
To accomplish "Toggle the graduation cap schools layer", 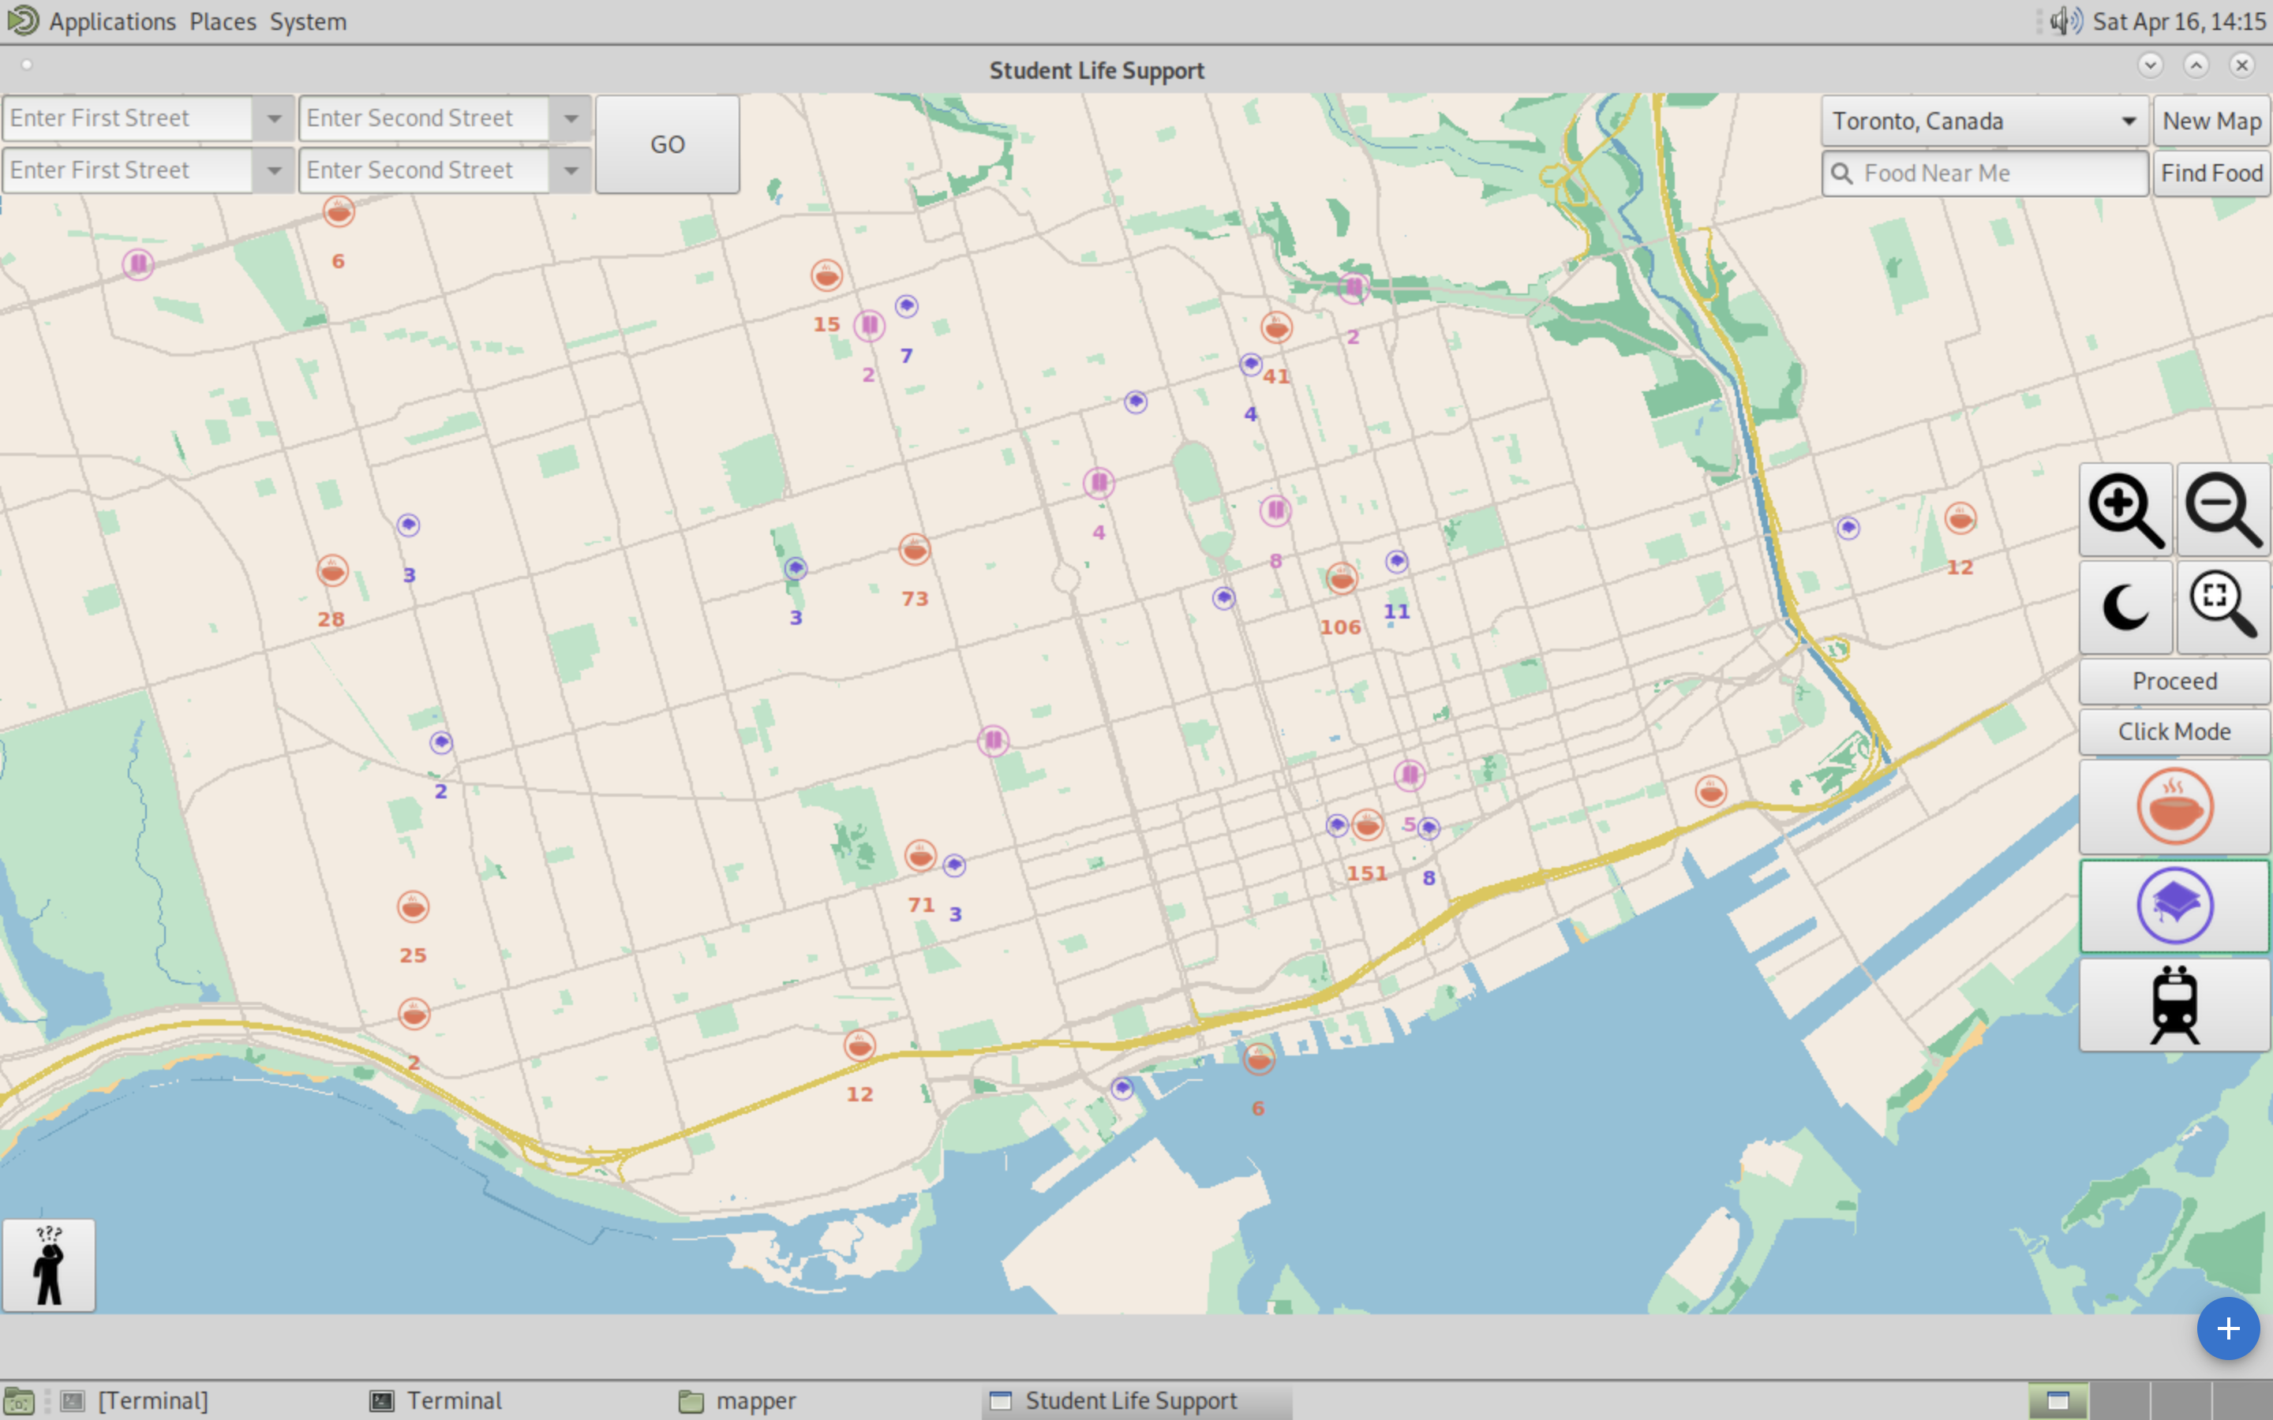I will (2174, 906).
